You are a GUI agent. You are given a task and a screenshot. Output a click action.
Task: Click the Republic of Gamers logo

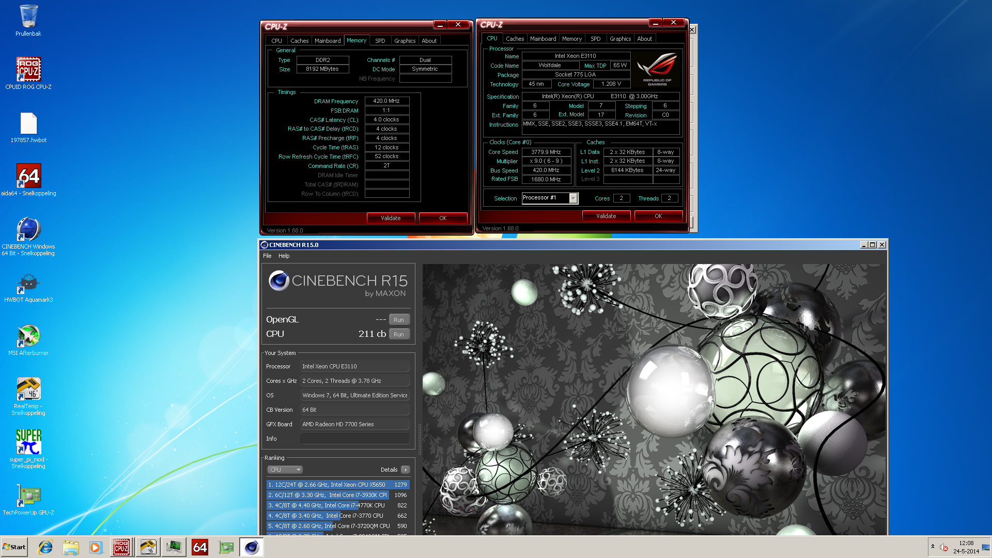tap(657, 69)
